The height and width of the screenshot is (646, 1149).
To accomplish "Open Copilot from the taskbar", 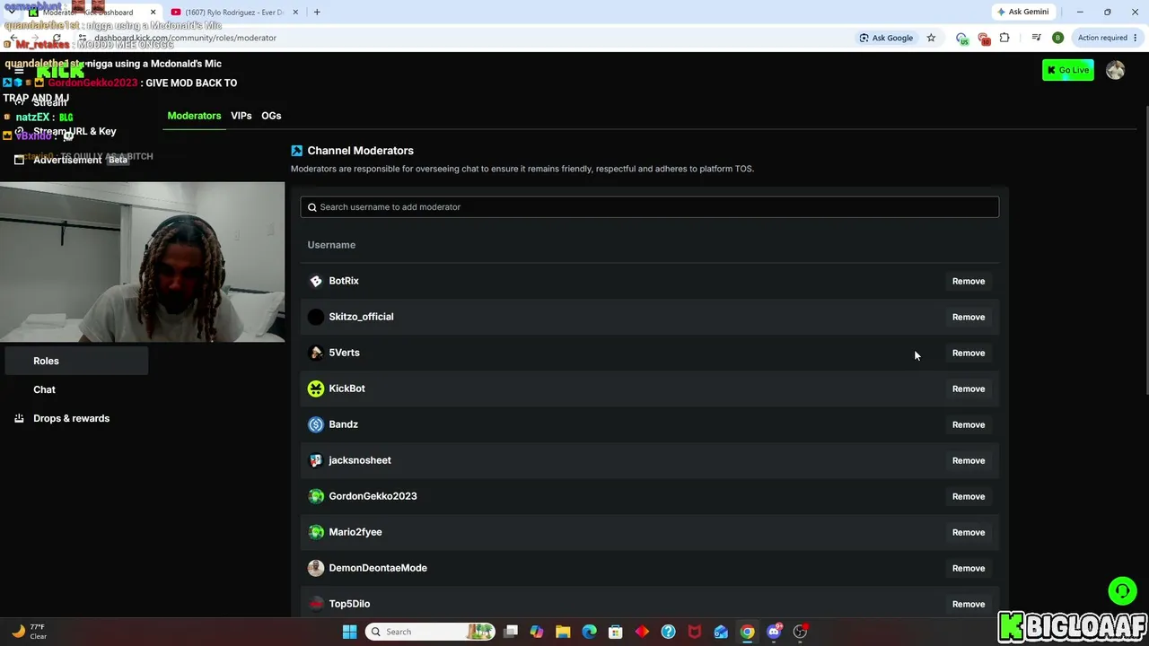I will [x=537, y=632].
